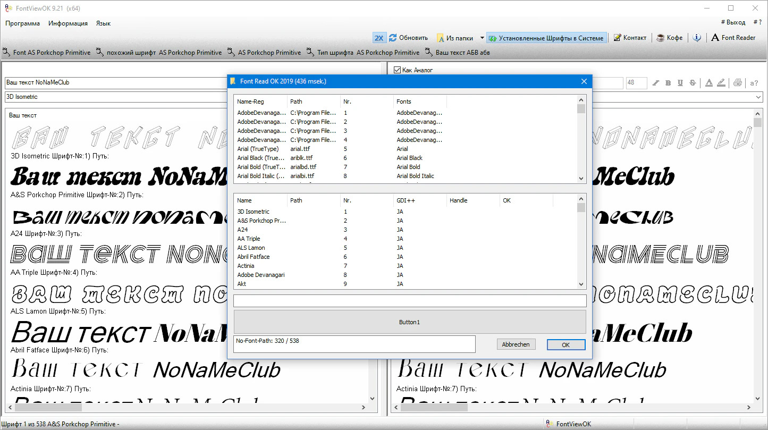This screenshot has height=430, width=768.
Task: Click the font size 48 field
Action: click(x=636, y=83)
